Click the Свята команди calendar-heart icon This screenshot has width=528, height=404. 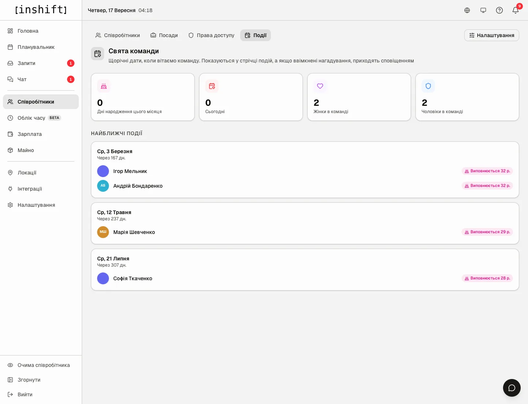pyautogui.click(x=98, y=54)
